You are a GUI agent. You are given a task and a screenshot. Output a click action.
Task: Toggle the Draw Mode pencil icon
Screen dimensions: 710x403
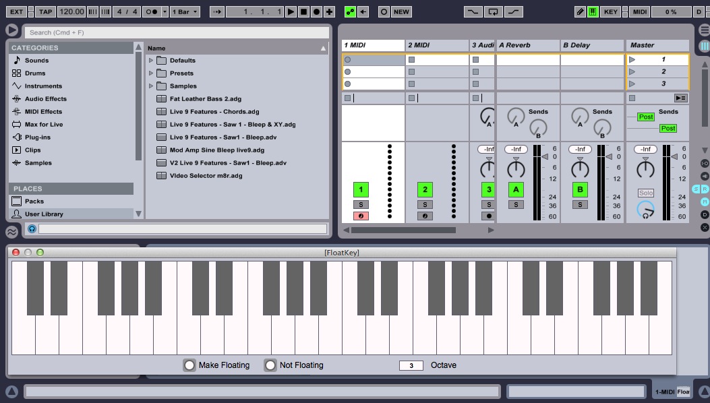tap(581, 11)
